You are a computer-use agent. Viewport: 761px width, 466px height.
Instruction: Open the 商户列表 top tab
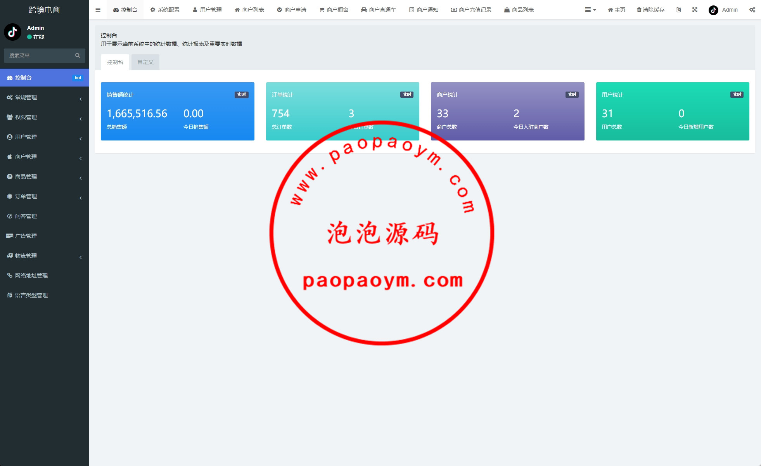click(249, 10)
